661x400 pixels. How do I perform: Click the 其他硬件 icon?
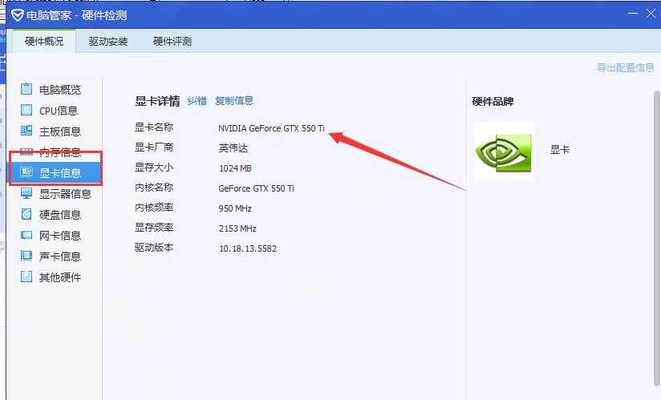point(26,277)
